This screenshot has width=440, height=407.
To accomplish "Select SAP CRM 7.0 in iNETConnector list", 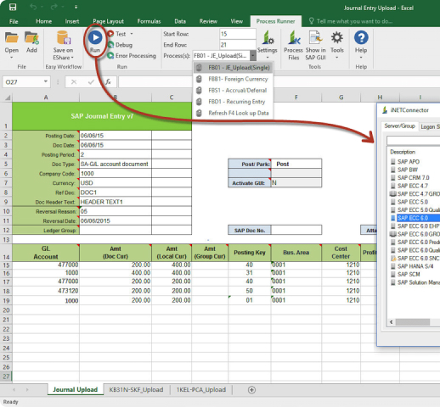I will (413, 178).
